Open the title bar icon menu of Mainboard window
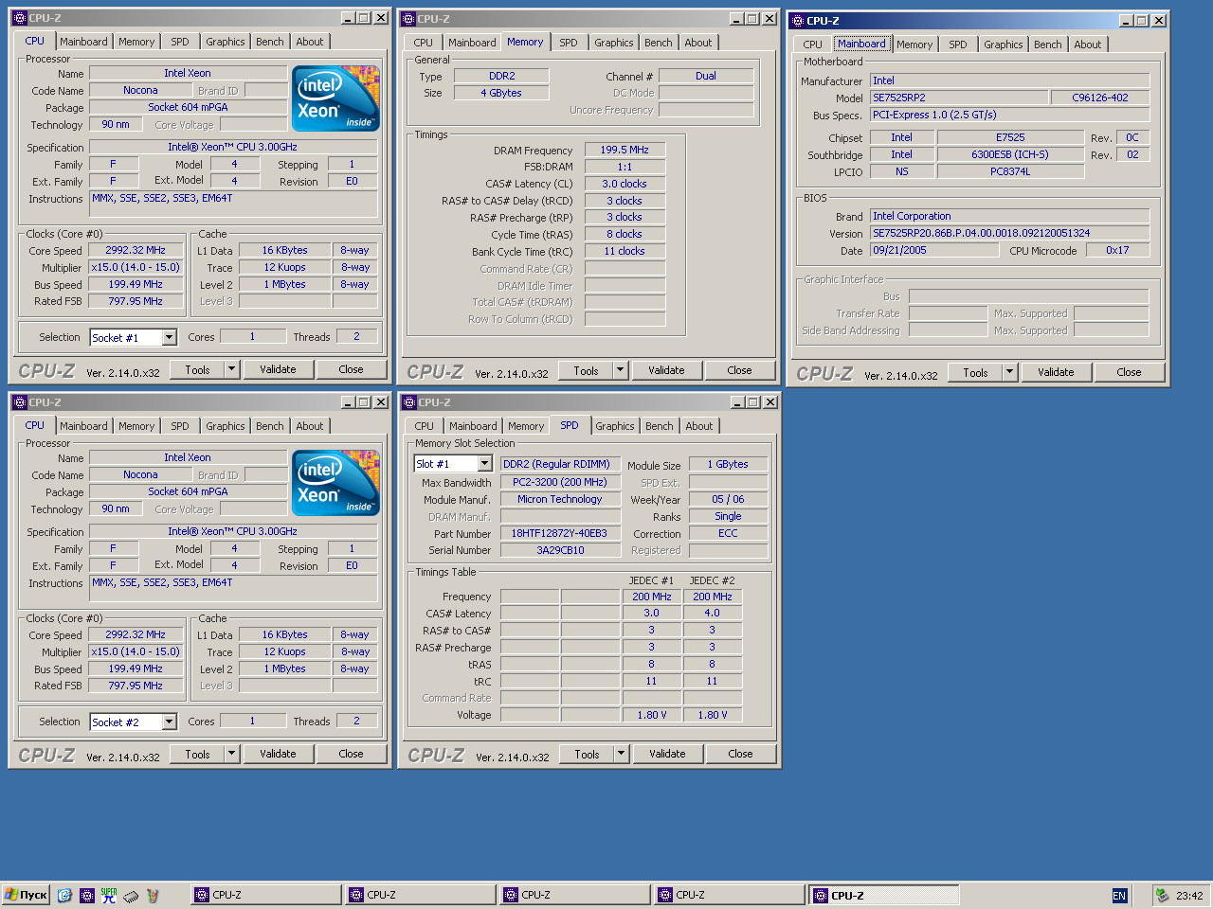Image resolution: width=1213 pixels, height=909 pixels. click(x=797, y=20)
